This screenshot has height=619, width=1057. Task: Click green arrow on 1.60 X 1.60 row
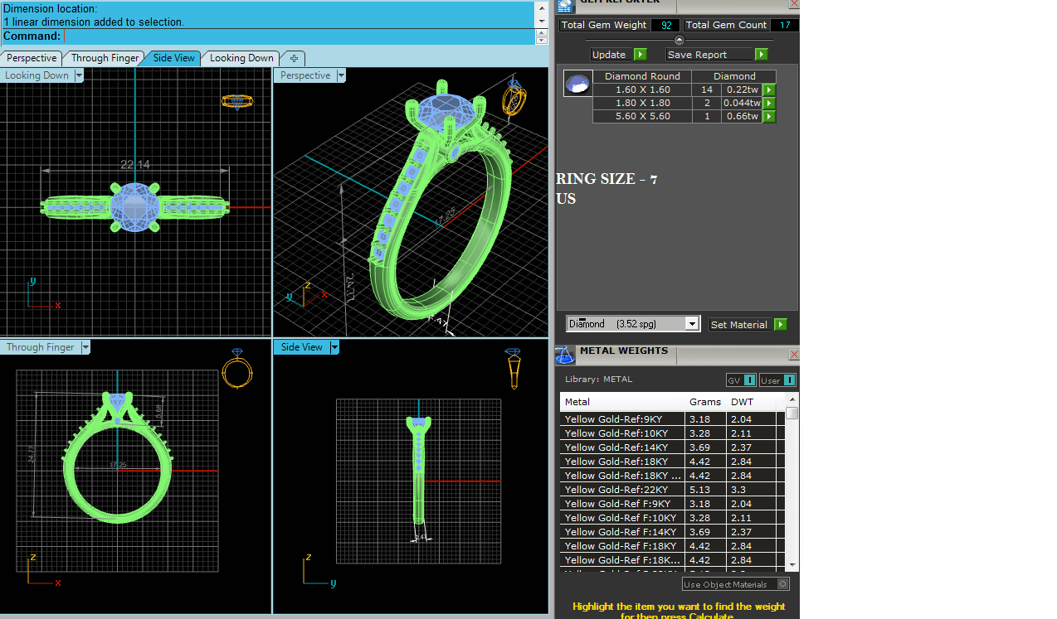pos(769,89)
